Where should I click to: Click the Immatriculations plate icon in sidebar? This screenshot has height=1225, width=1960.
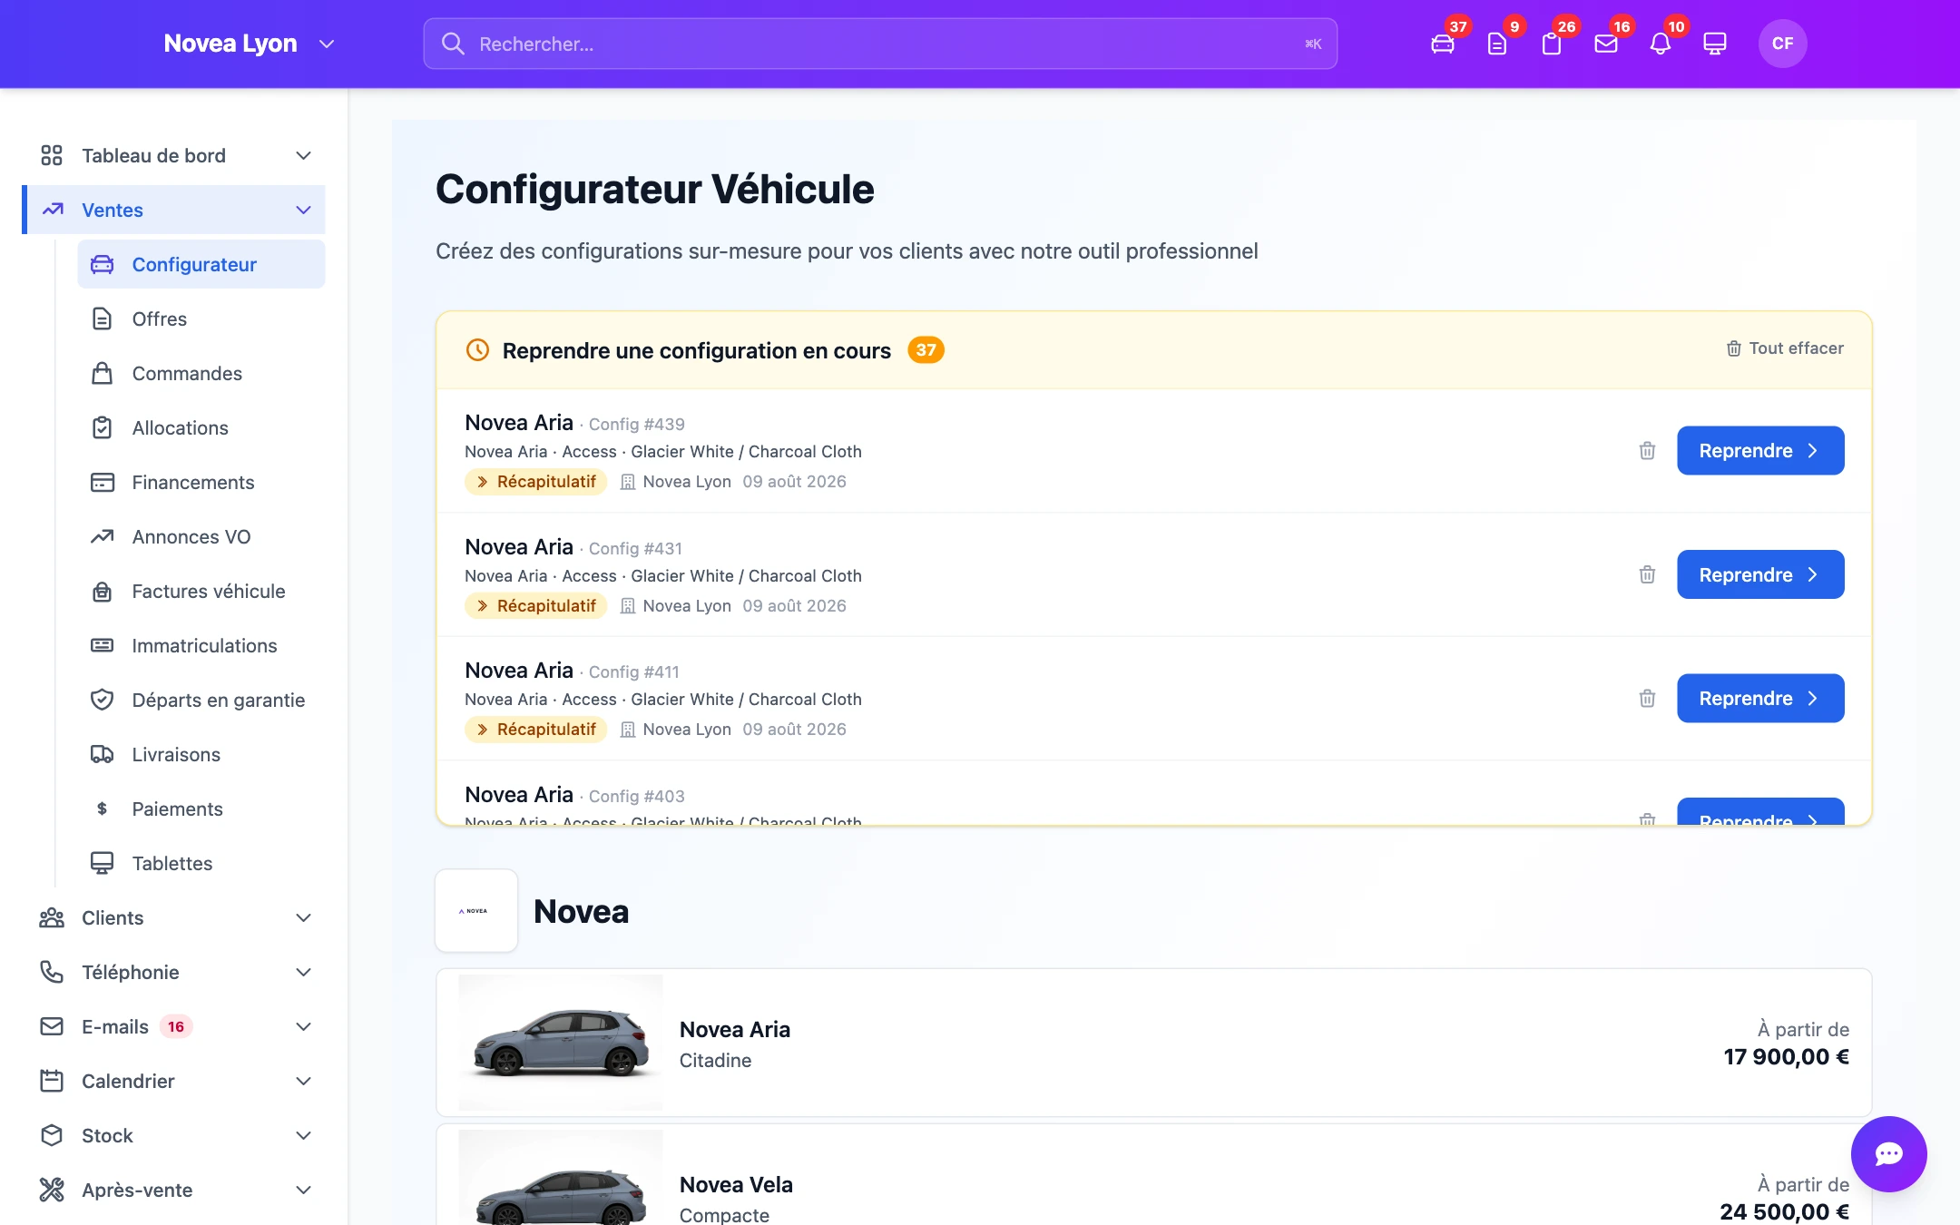(x=103, y=645)
